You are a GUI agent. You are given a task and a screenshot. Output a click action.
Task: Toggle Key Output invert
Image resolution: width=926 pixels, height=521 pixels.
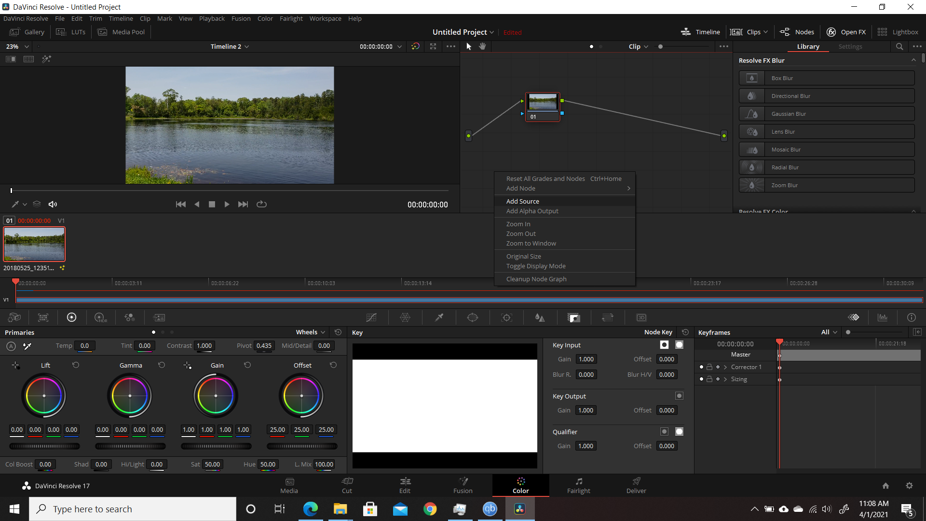pyautogui.click(x=679, y=396)
